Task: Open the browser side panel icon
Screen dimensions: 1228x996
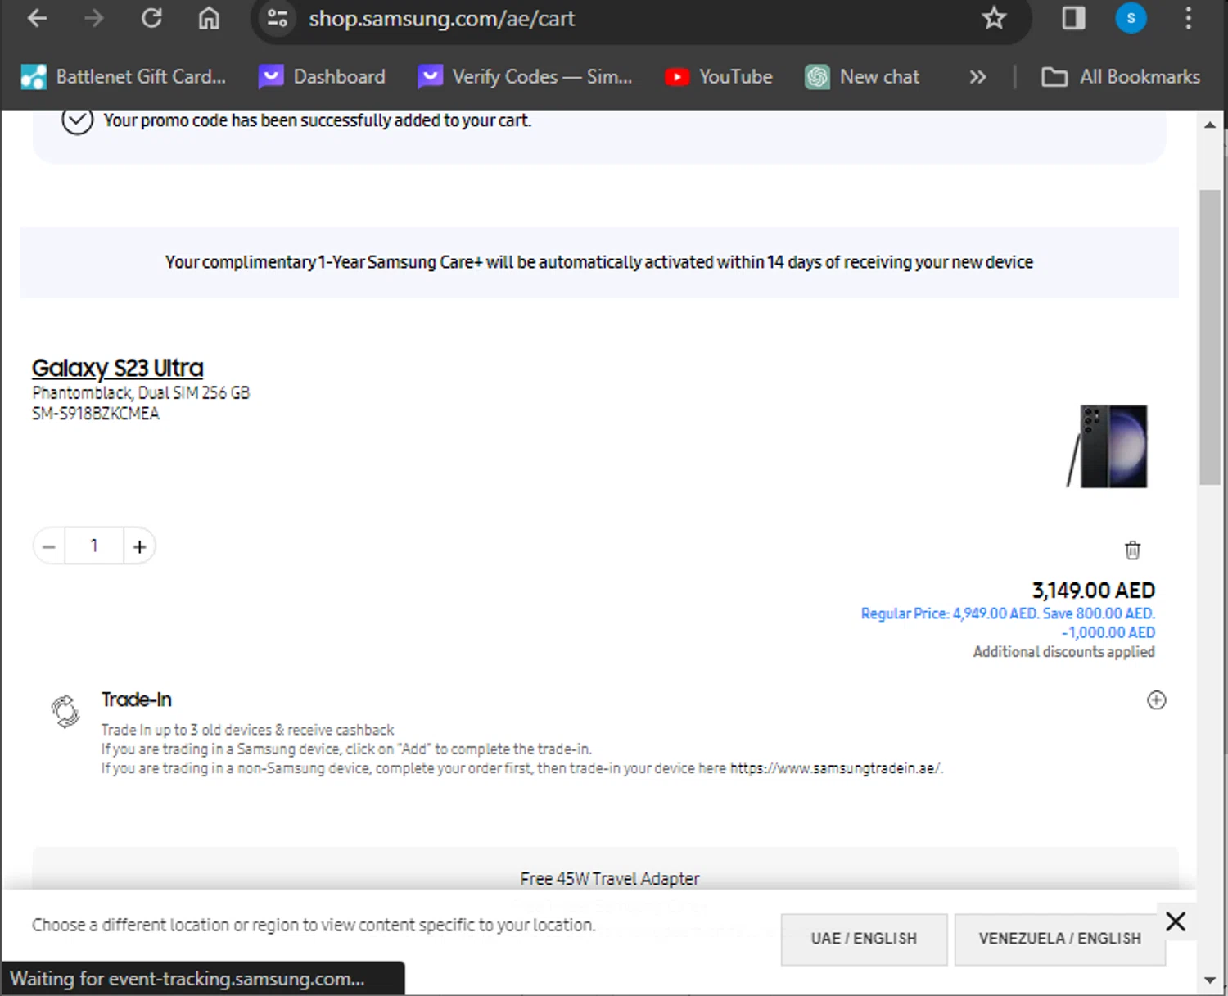Action: click(x=1073, y=18)
